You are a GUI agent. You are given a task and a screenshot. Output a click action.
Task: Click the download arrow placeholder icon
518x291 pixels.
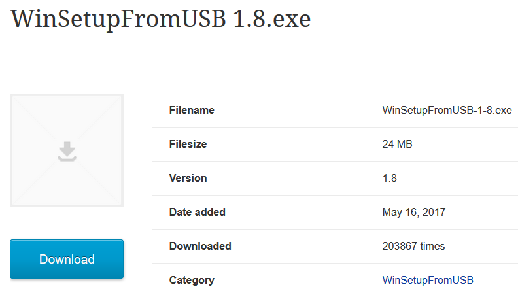(x=67, y=151)
